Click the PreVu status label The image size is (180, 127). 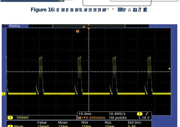pos(14,26)
